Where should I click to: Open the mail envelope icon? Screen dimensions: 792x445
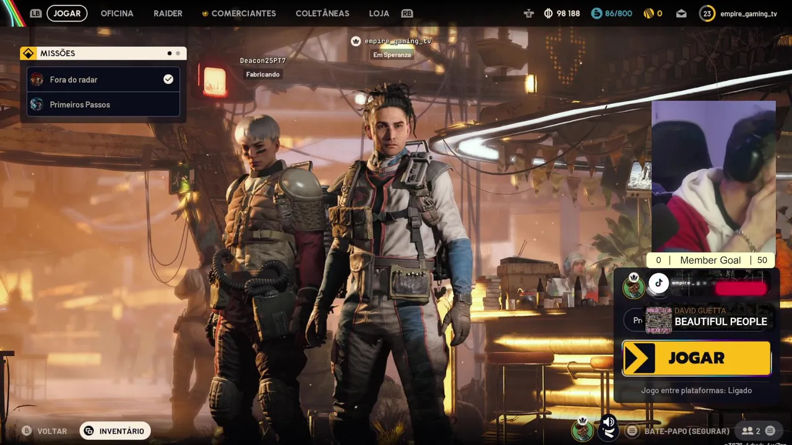681,13
